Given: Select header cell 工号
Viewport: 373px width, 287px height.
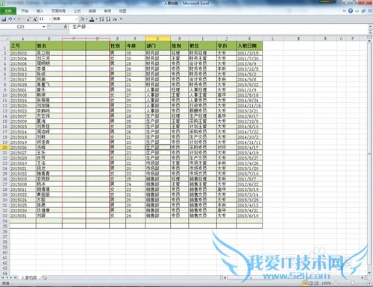Looking at the screenshot, I should pos(23,45).
